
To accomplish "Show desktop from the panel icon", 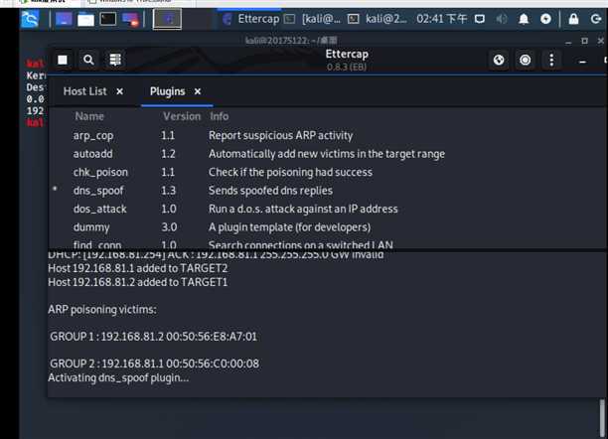I will 64,19.
